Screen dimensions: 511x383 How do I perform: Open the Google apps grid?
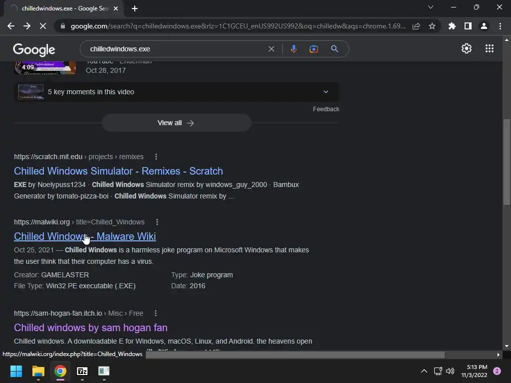click(490, 48)
